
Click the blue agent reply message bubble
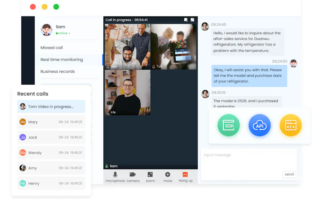pyautogui.click(x=249, y=76)
